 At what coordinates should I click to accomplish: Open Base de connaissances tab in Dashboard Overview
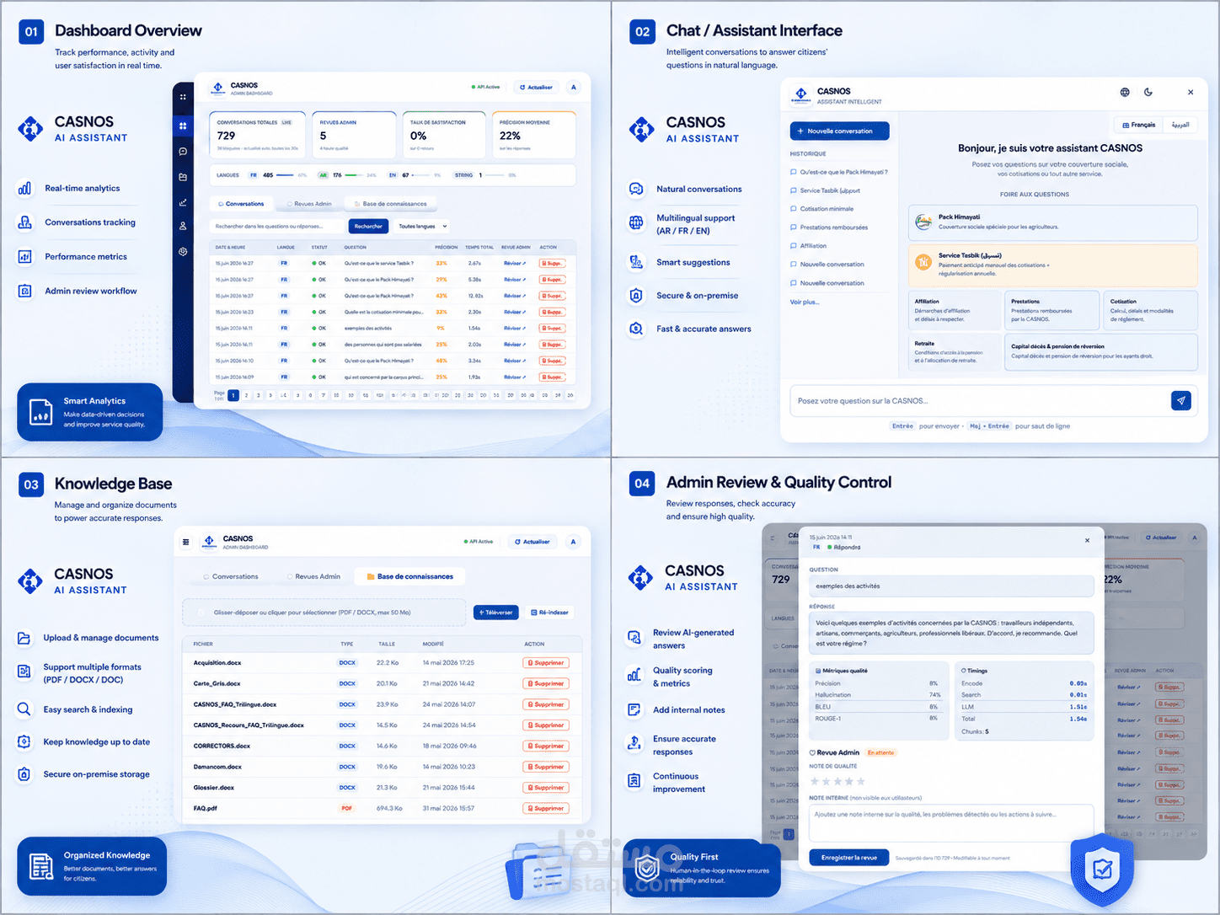click(x=391, y=204)
